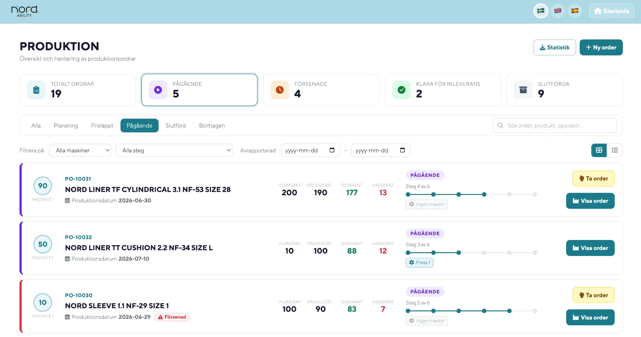641x337 pixels.
Task: Create a new order with Ny order
Action: tap(601, 47)
